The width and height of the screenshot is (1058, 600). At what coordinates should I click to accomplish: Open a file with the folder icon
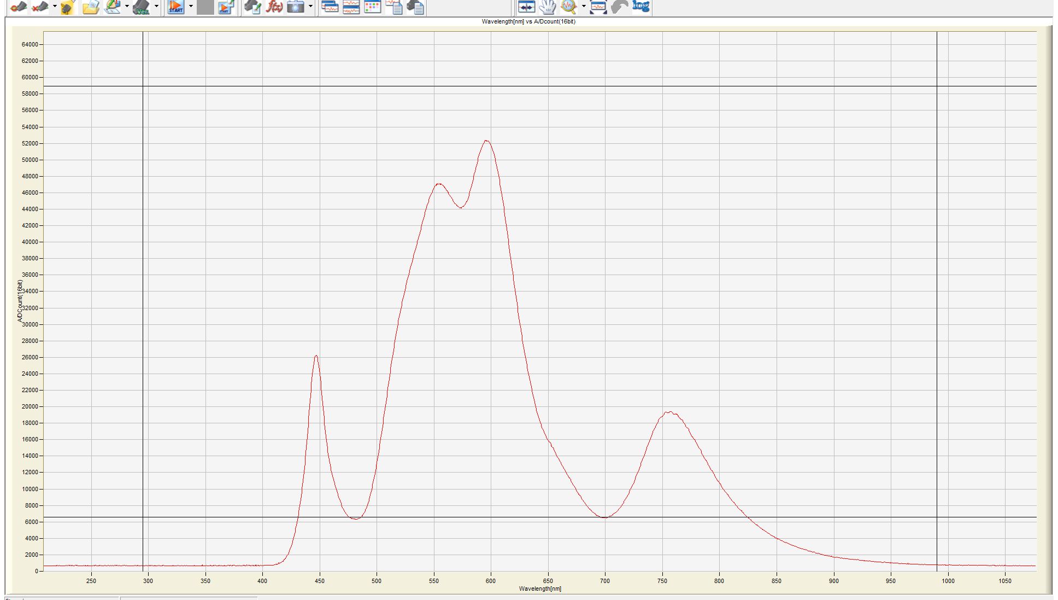point(91,7)
